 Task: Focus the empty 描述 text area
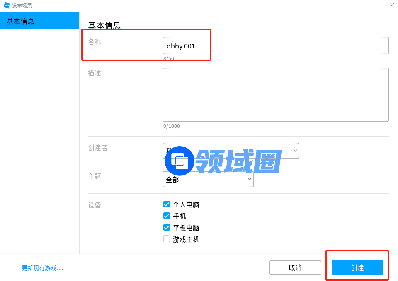[275, 95]
